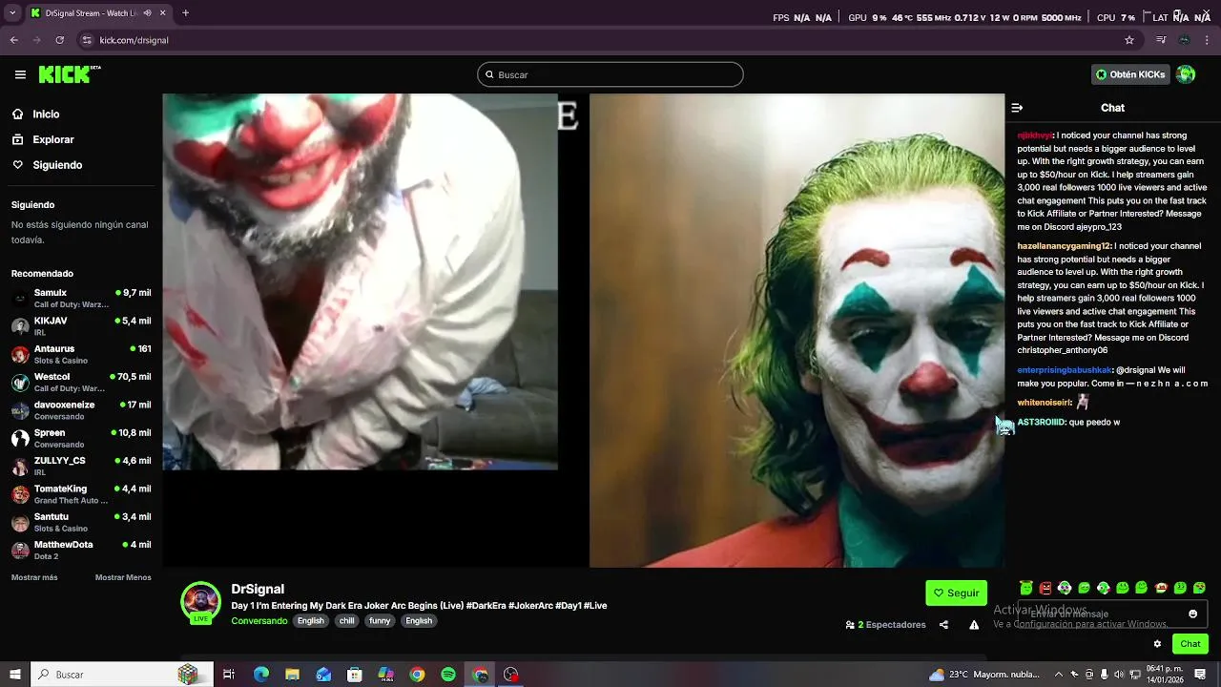1221x687 pixels.
Task: Go back in Chrome navigation
Action: [x=14, y=40]
